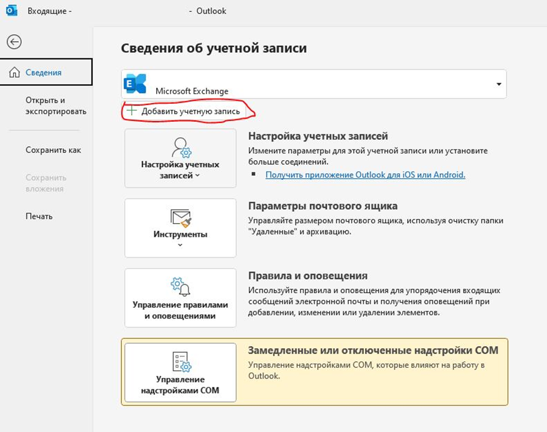Click heading Замедленные или отключенные надстройки COM
The width and height of the screenshot is (547, 432).
coord(373,351)
